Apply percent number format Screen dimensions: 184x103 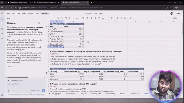pos(73,18)
